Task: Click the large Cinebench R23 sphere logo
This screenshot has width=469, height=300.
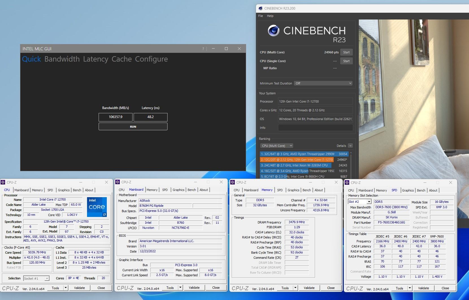Action: pyautogui.click(x=273, y=31)
